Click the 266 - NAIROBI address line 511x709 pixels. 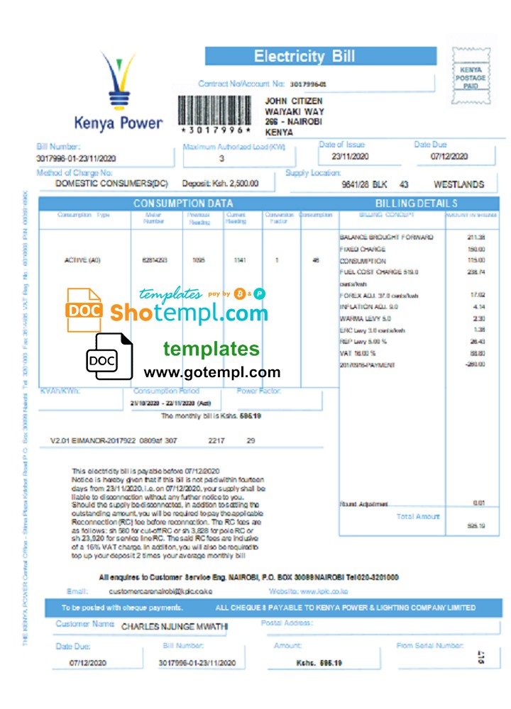point(293,122)
